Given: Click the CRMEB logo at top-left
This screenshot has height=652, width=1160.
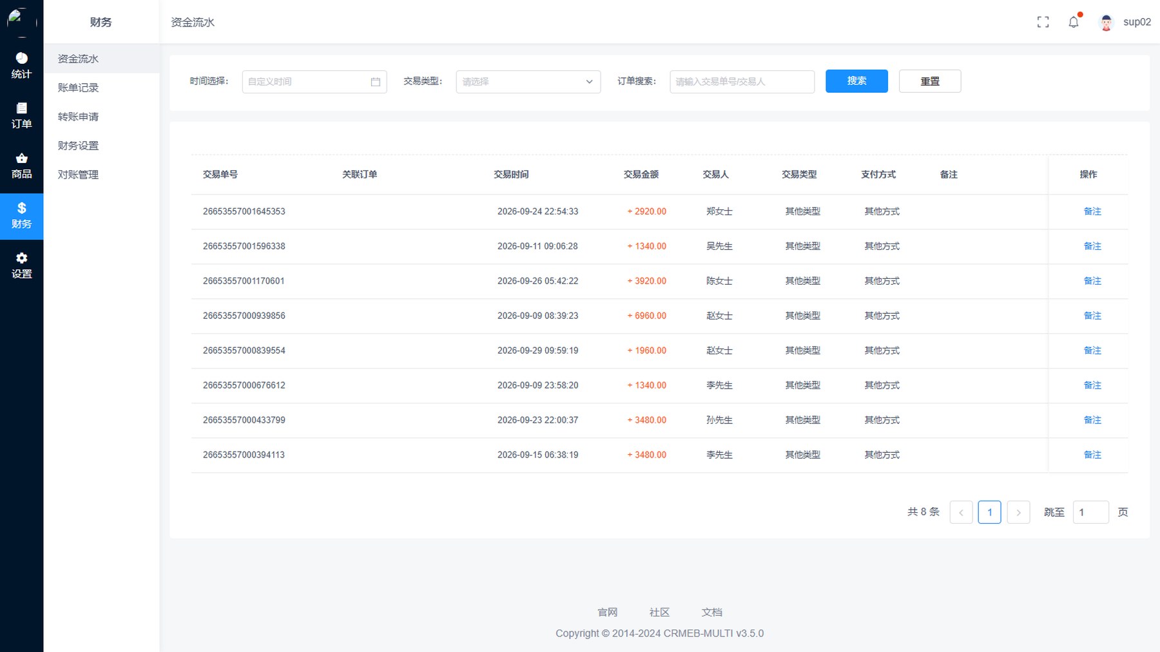Looking at the screenshot, I should click(21, 21).
